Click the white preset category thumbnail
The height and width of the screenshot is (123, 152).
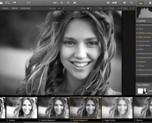[x=140, y=91]
